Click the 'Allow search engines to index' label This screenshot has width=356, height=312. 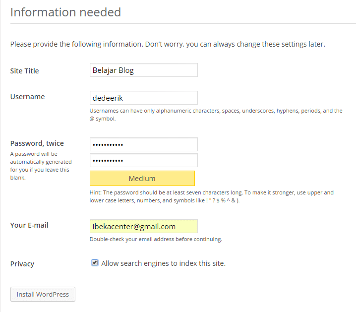point(163,263)
